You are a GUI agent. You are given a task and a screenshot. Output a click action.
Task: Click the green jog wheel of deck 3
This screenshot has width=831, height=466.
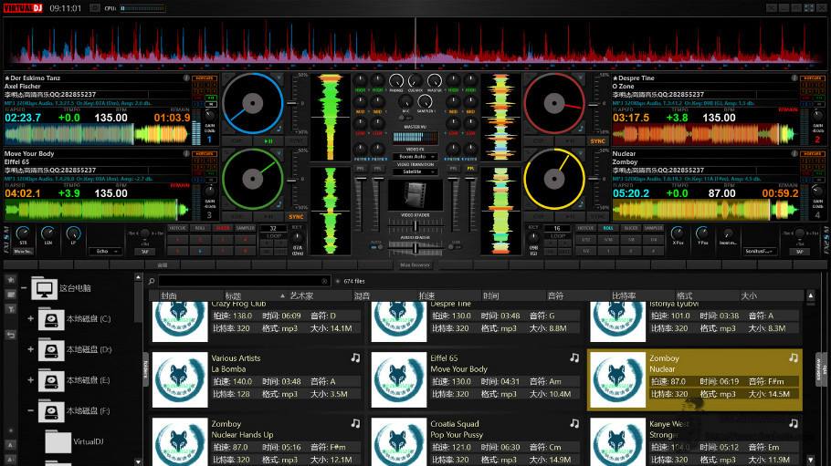click(x=253, y=179)
